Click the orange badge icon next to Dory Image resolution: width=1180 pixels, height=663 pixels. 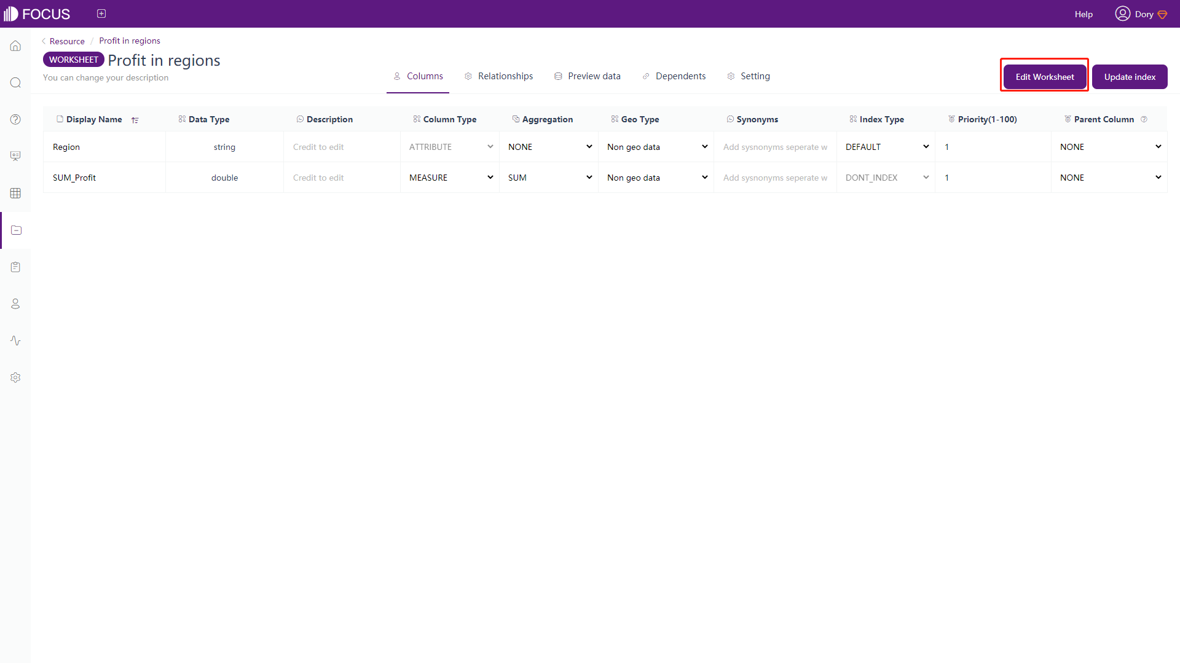pos(1162,15)
